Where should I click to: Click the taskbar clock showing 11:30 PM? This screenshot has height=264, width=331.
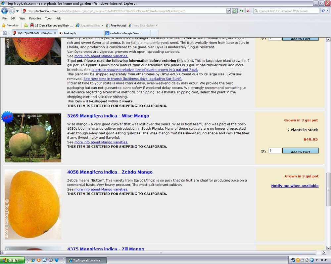tap(321, 260)
